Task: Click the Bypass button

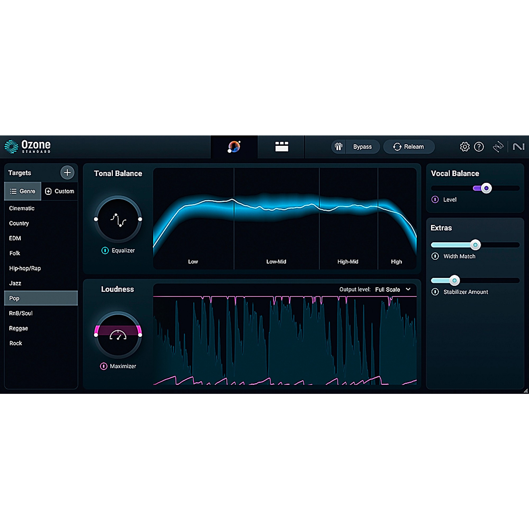Action: tap(363, 147)
